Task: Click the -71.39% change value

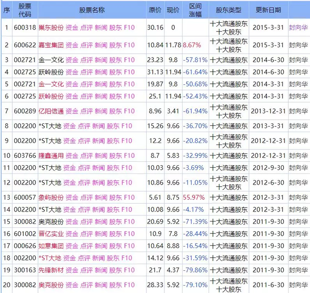Action: [195, 221]
